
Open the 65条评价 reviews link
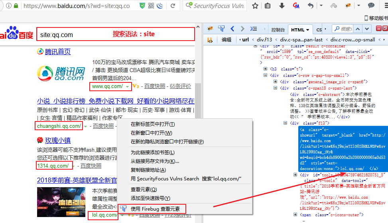[x=180, y=86]
